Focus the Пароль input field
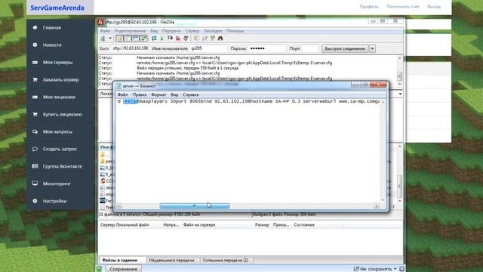483x272 pixels. click(267, 48)
